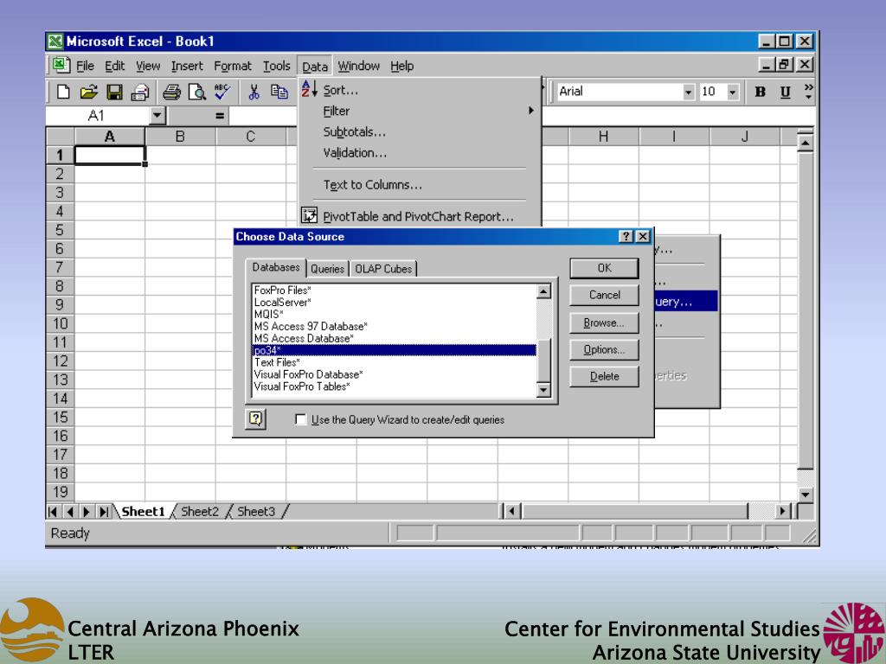Toggle Bold formatting button

coord(760,92)
